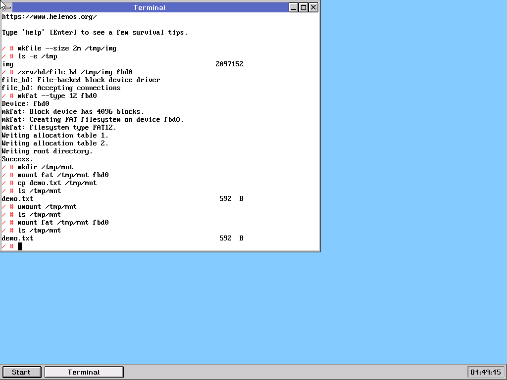Click 'Writing root directory.' output line

tap(47, 151)
